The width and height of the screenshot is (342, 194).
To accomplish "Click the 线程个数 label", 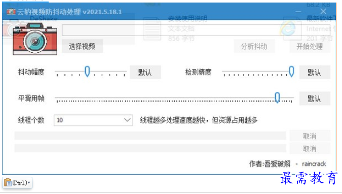I will (31, 120).
